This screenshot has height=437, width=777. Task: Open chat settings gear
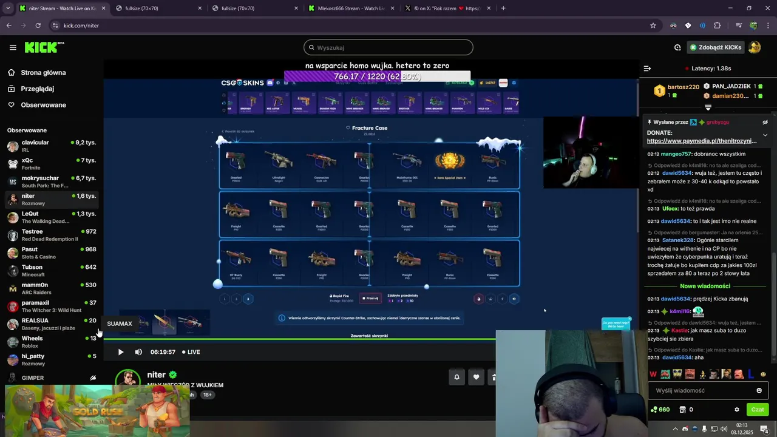[x=737, y=410]
